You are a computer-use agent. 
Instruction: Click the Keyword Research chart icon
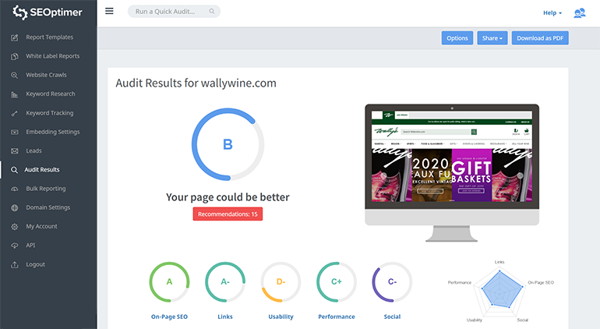[14, 94]
